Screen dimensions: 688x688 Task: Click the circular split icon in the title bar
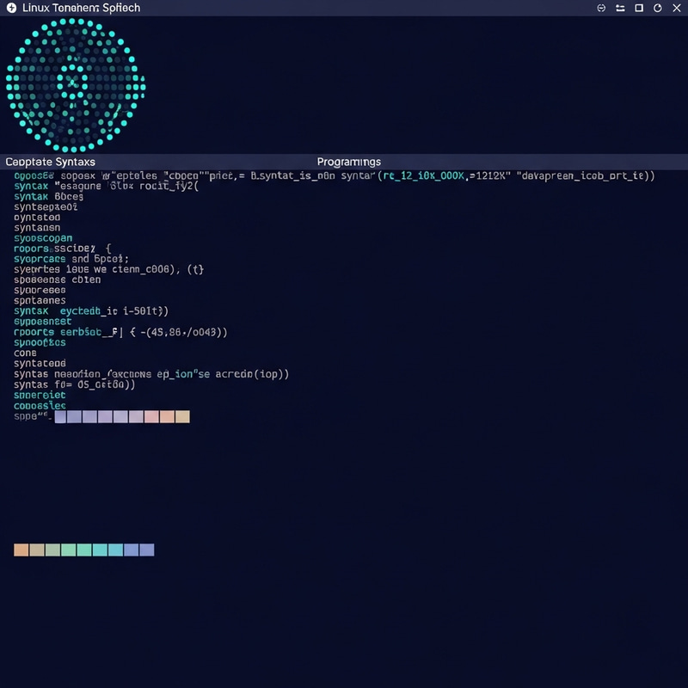tap(601, 8)
